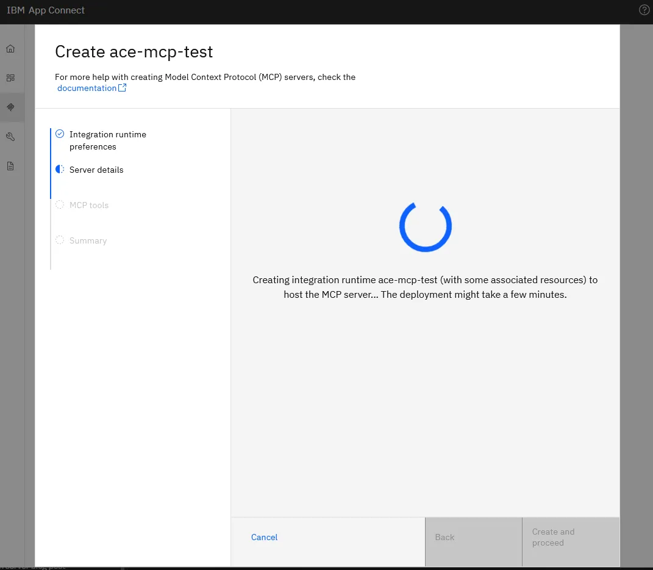Open the document icon in the sidebar
Image resolution: width=653 pixels, height=570 pixels.
(x=10, y=166)
